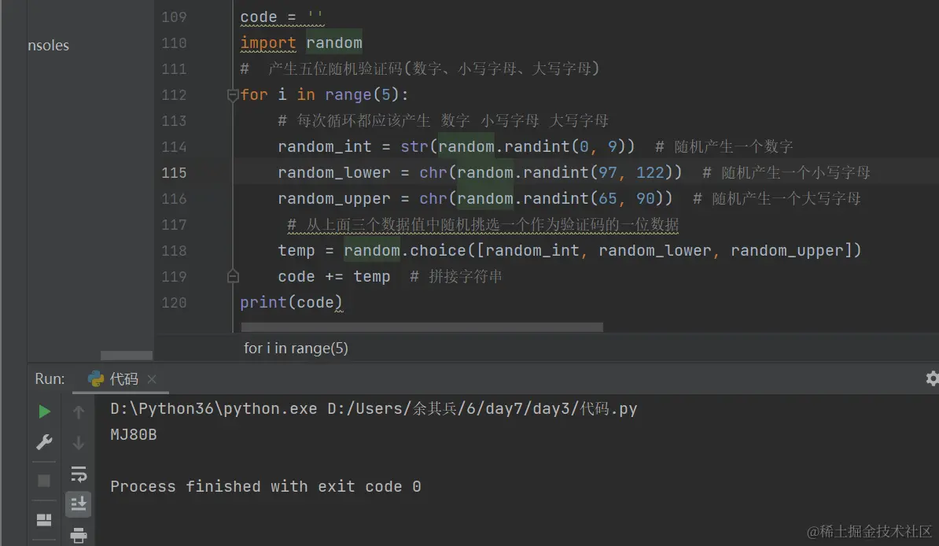Click the print output icon
Image resolution: width=939 pixels, height=546 pixels.
tap(79, 535)
